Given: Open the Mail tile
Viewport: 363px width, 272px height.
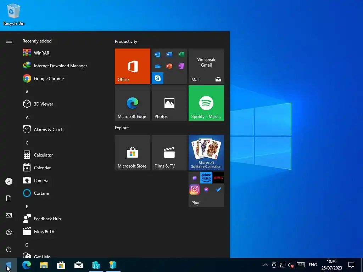Looking at the screenshot, I should [x=206, y=66].
